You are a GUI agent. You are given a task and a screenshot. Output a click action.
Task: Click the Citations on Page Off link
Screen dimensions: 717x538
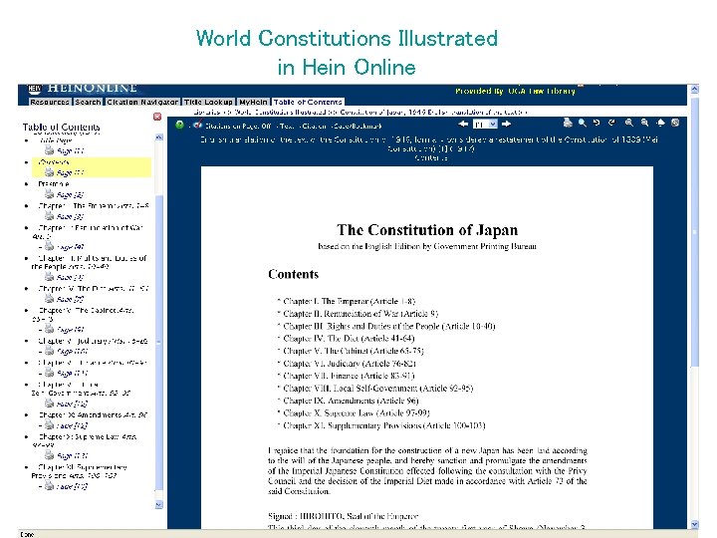(238, 126)
